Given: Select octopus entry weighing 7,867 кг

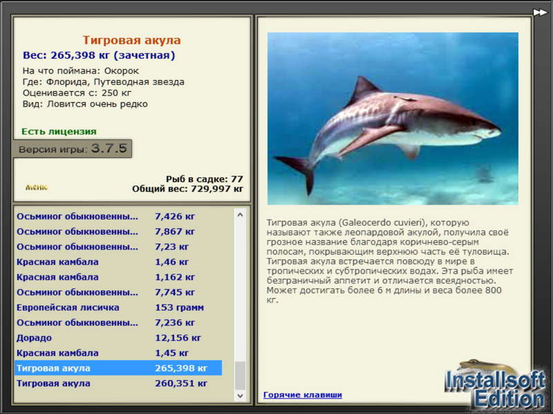Looking at the screenshot, I should pos(118,232).
